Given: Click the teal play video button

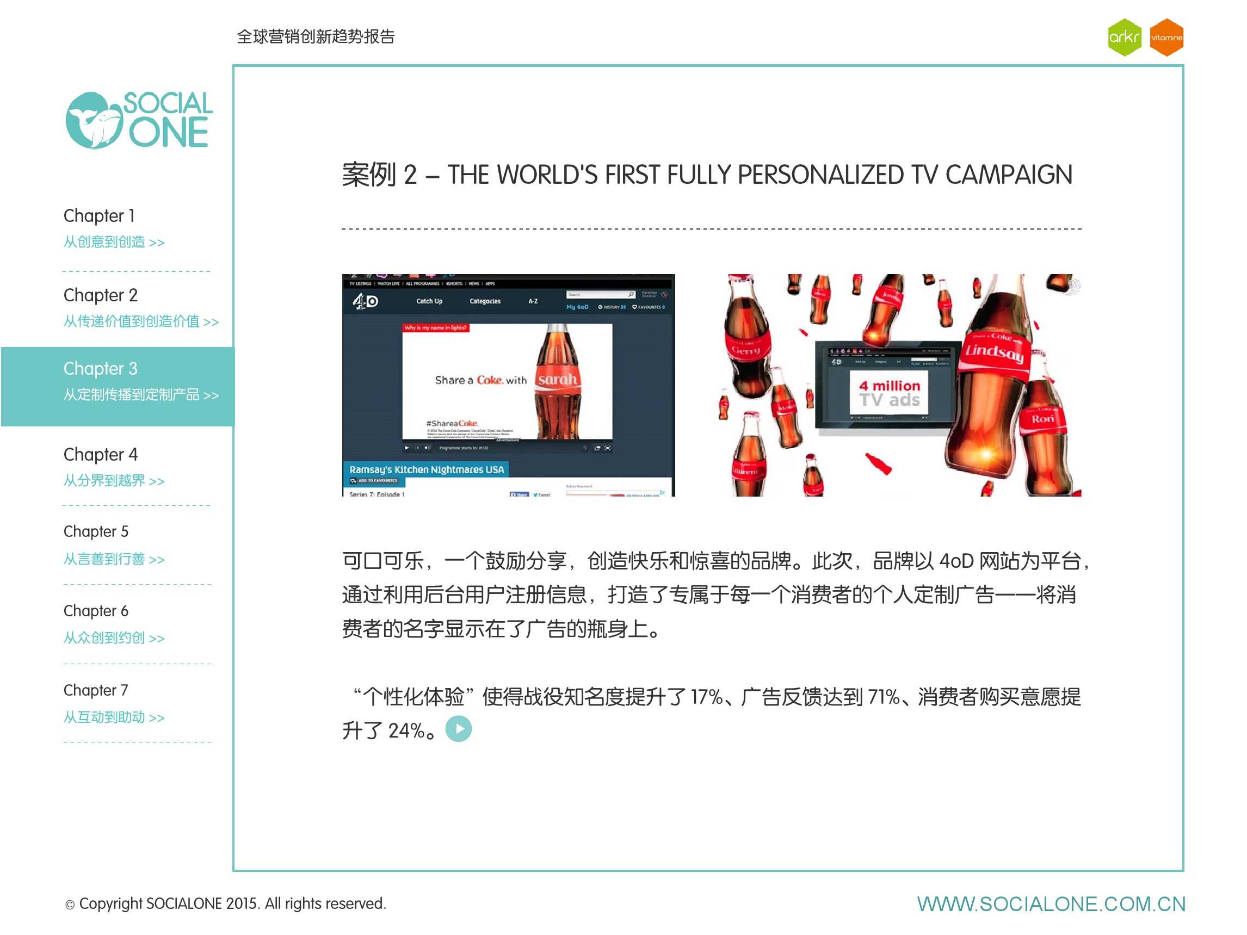Looking at the screenshot, I should tap(458, 729).
